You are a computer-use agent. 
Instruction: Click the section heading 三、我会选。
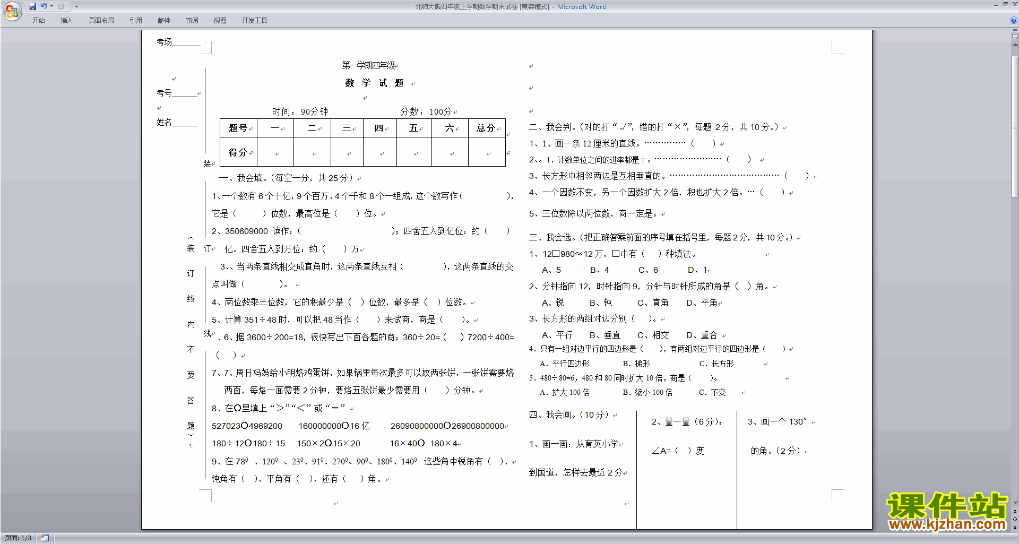[x=555, y=237]
